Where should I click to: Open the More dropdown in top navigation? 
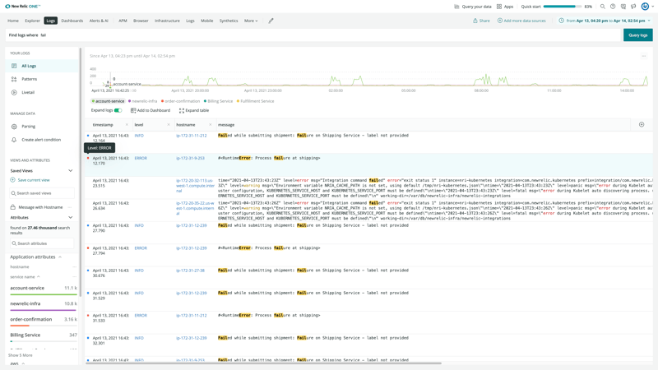tap(250, 21)
